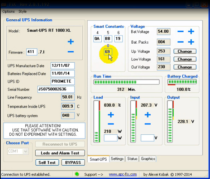Click the Model name Smart-UPS RT 1000 XL
This screenshot has width=210, height=179.
49,31
